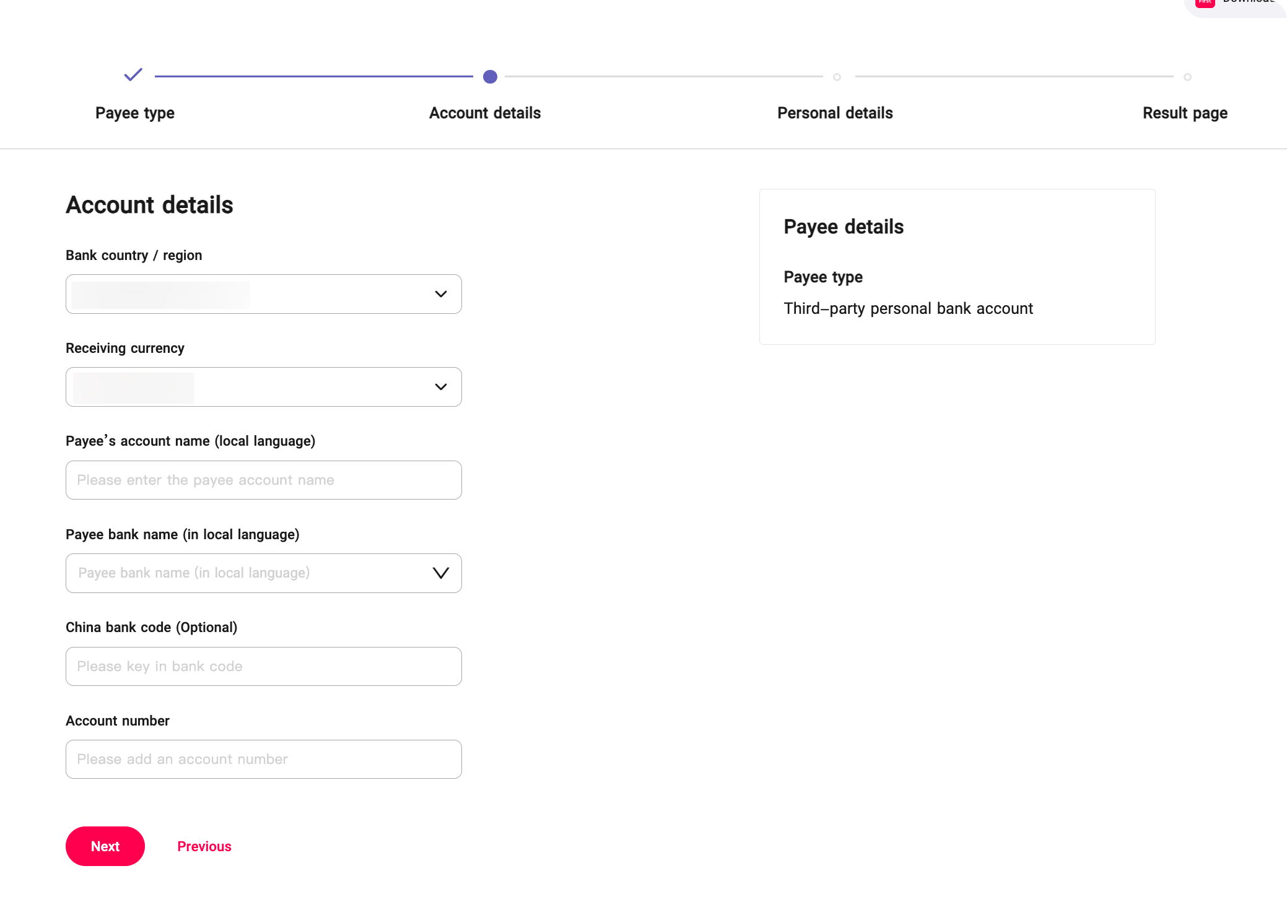Select the Result page step label
Viewport: 1287px width, 910px height.
click(1185, 113)
